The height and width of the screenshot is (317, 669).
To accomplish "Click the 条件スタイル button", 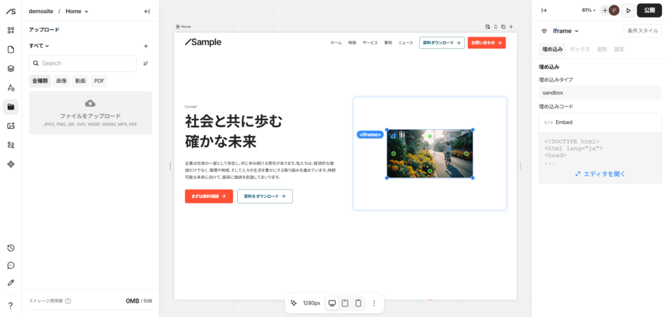I will pyautogui.click(x=643, y=31).
